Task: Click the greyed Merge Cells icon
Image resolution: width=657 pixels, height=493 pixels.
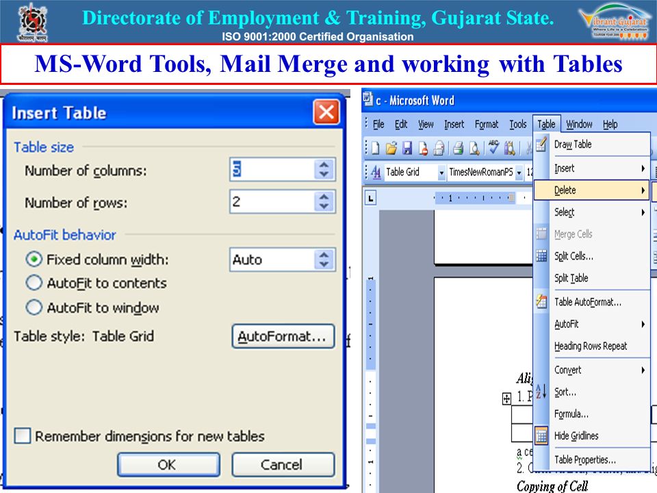Action: pos(541,233)
